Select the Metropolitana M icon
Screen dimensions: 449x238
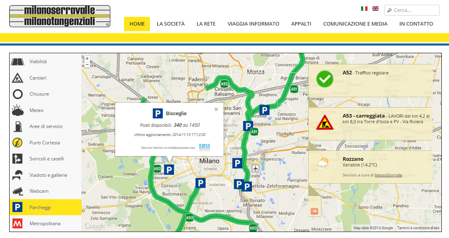pos(18,223)
